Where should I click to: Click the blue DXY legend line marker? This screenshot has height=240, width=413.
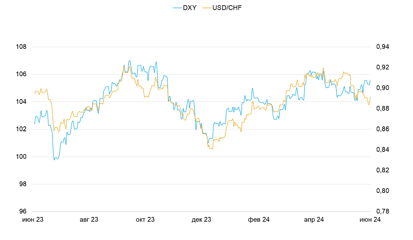tap(177, 8)
